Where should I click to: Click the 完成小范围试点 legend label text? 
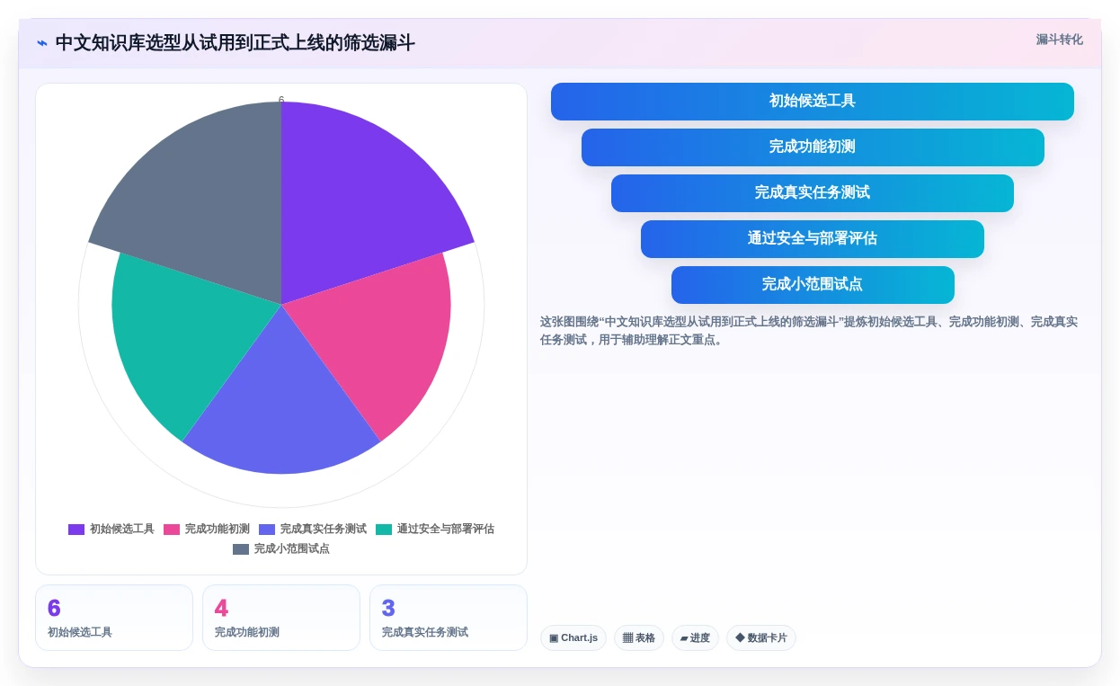(292, 549)
